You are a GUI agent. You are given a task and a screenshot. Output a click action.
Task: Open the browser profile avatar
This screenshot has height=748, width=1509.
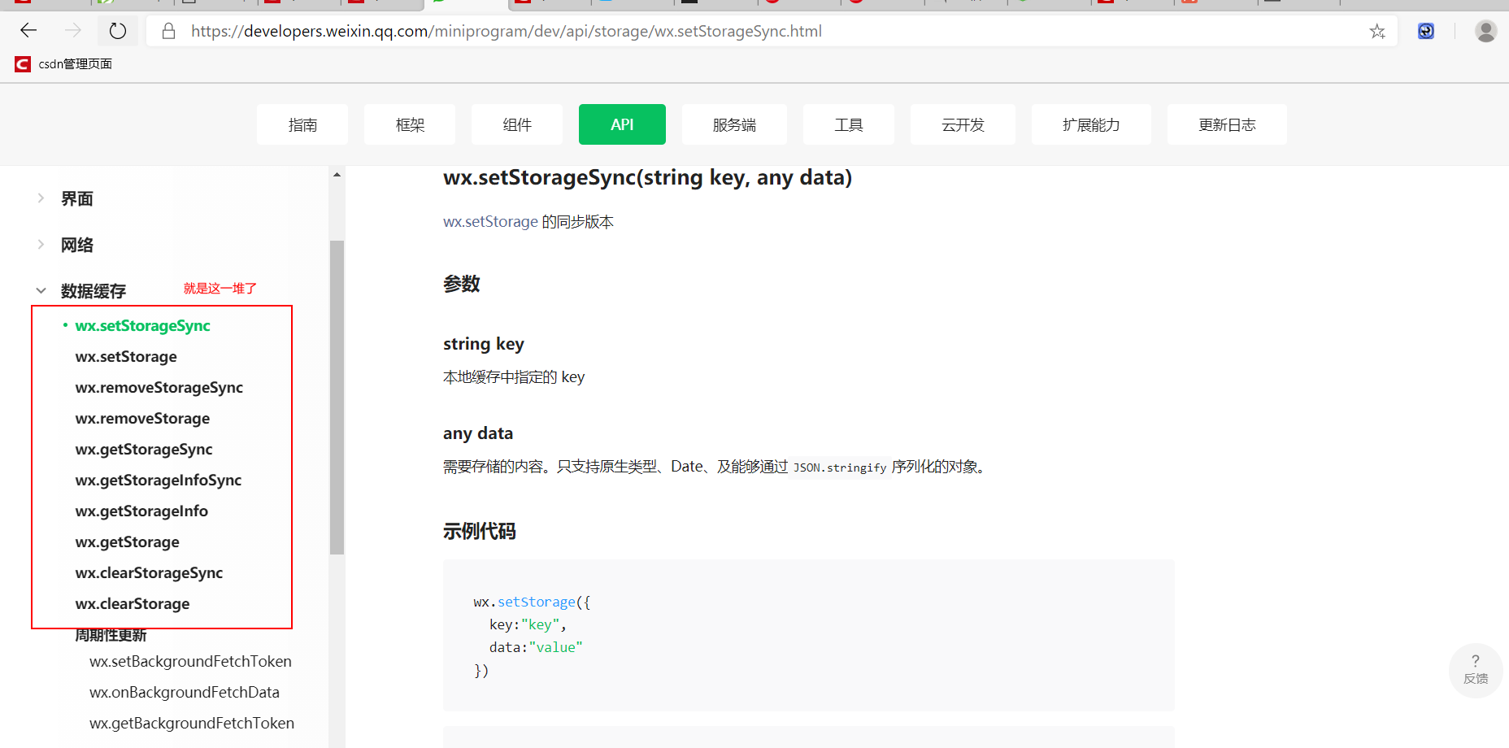[x=1486, y=31]
